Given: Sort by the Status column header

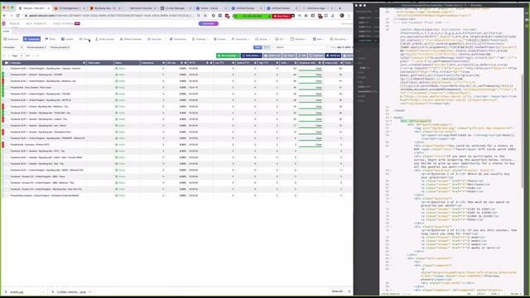Looking at the screenshot, I should tap(127, 63).
